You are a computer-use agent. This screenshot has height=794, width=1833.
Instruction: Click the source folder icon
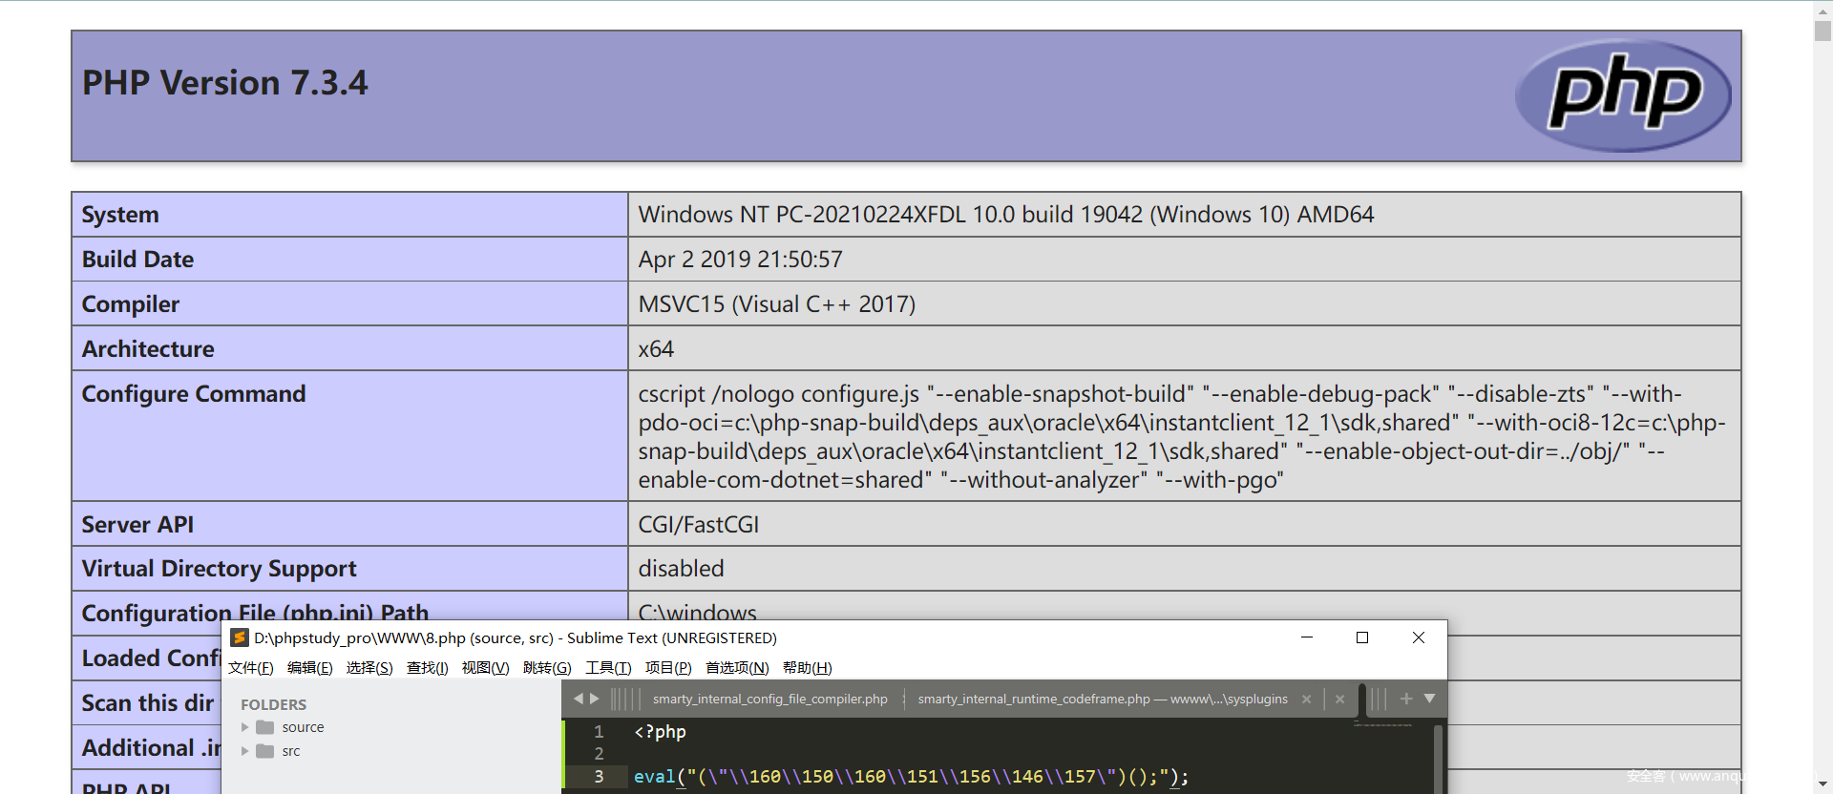tap(265, 727)
